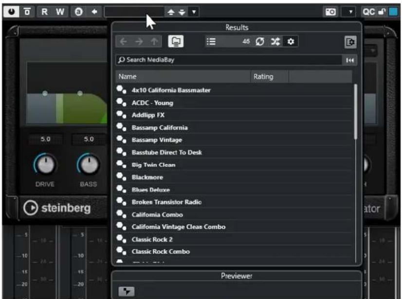Select preset California Combo

pos(234,214)
